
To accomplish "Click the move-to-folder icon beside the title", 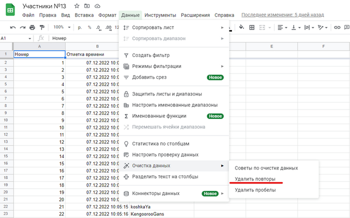I will tap(87, 5).
